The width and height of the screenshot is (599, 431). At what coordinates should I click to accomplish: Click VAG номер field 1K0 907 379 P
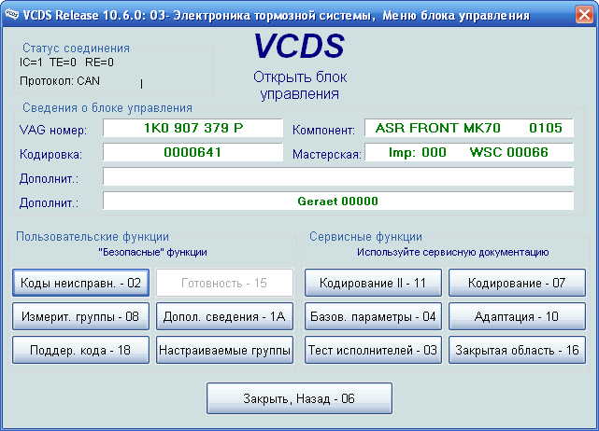pyautogui.click(x=193, y=128)
